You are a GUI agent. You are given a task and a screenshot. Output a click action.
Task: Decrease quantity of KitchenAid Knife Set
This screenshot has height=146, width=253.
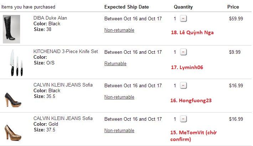point(183,52)
